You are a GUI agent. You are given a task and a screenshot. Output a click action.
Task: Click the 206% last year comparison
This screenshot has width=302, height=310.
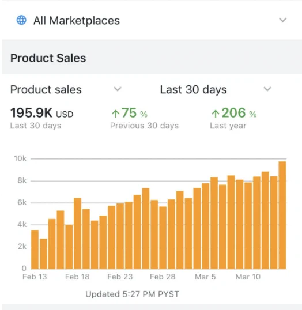point(234,113)
